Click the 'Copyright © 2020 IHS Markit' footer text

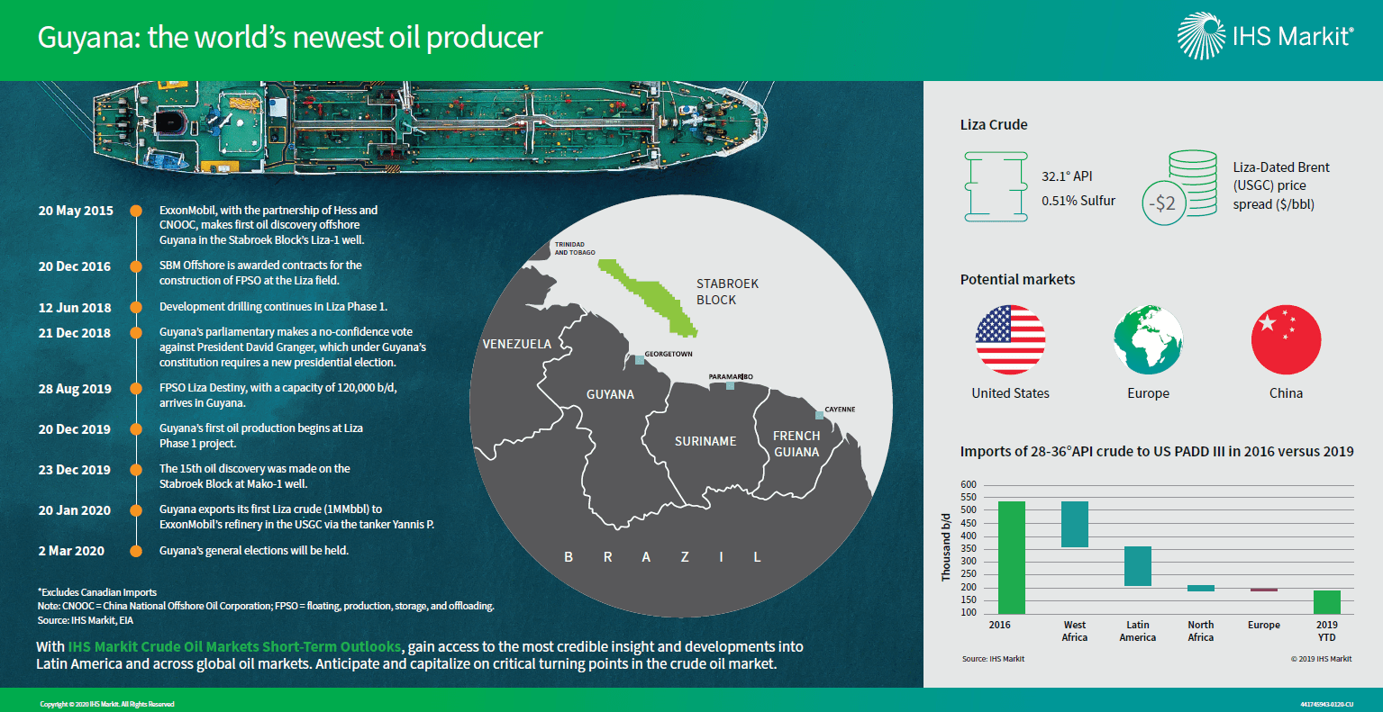click(x=107, y=704)
